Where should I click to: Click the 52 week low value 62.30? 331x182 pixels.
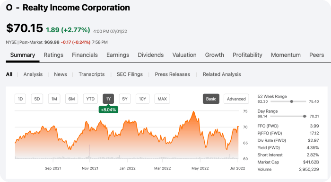pos(262,101)
